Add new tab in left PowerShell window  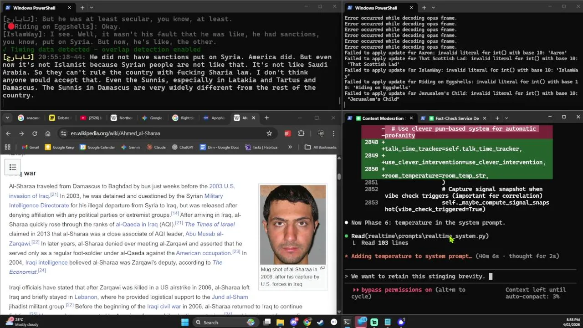point(82,8)
